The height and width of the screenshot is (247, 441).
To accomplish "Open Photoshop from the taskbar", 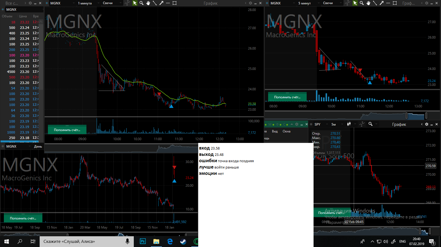I will (x=143, y=241).
